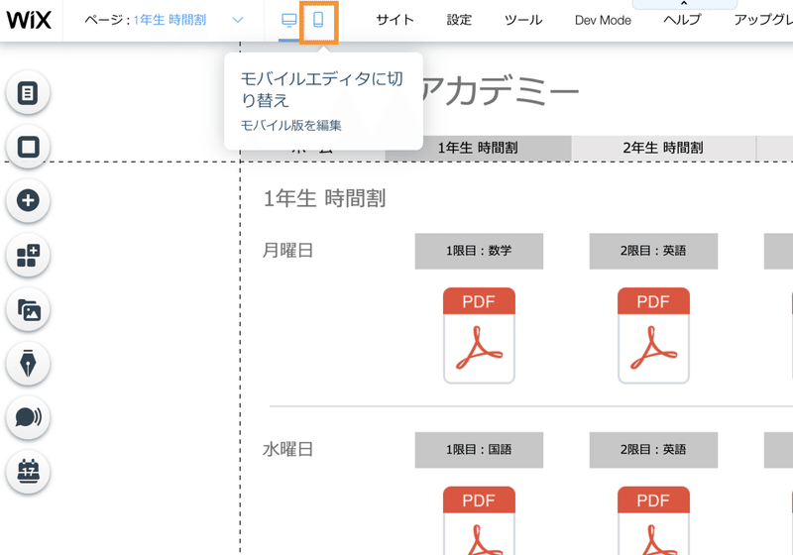Select the 2年生 時間割 navigation tab
Screen dimensions: 793x555
(x=663, y=148)
